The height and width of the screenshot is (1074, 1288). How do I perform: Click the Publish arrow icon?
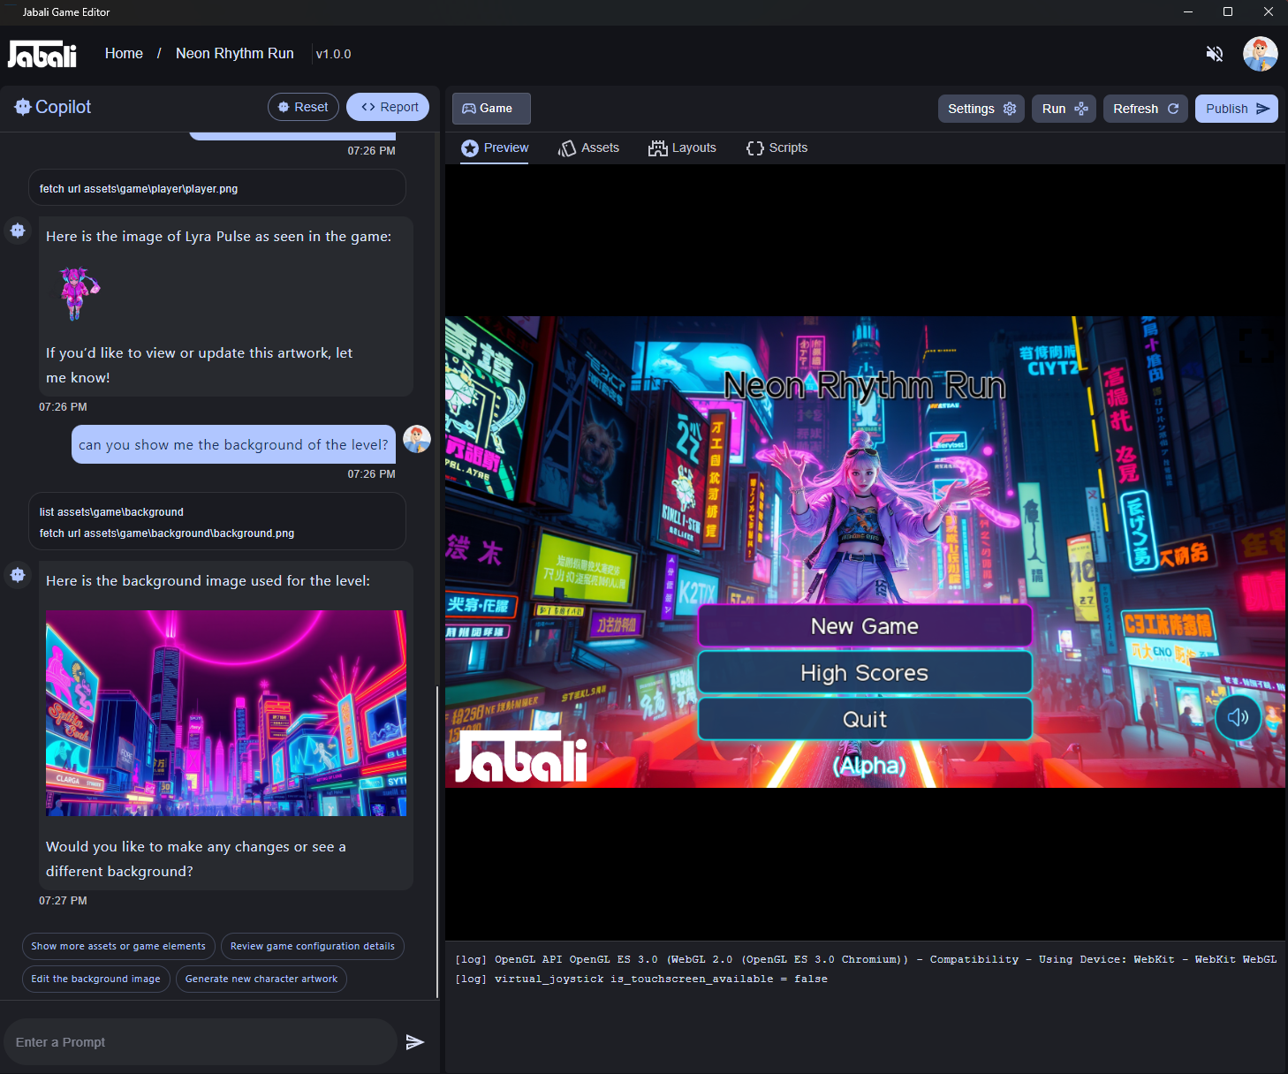[1262, 109]
